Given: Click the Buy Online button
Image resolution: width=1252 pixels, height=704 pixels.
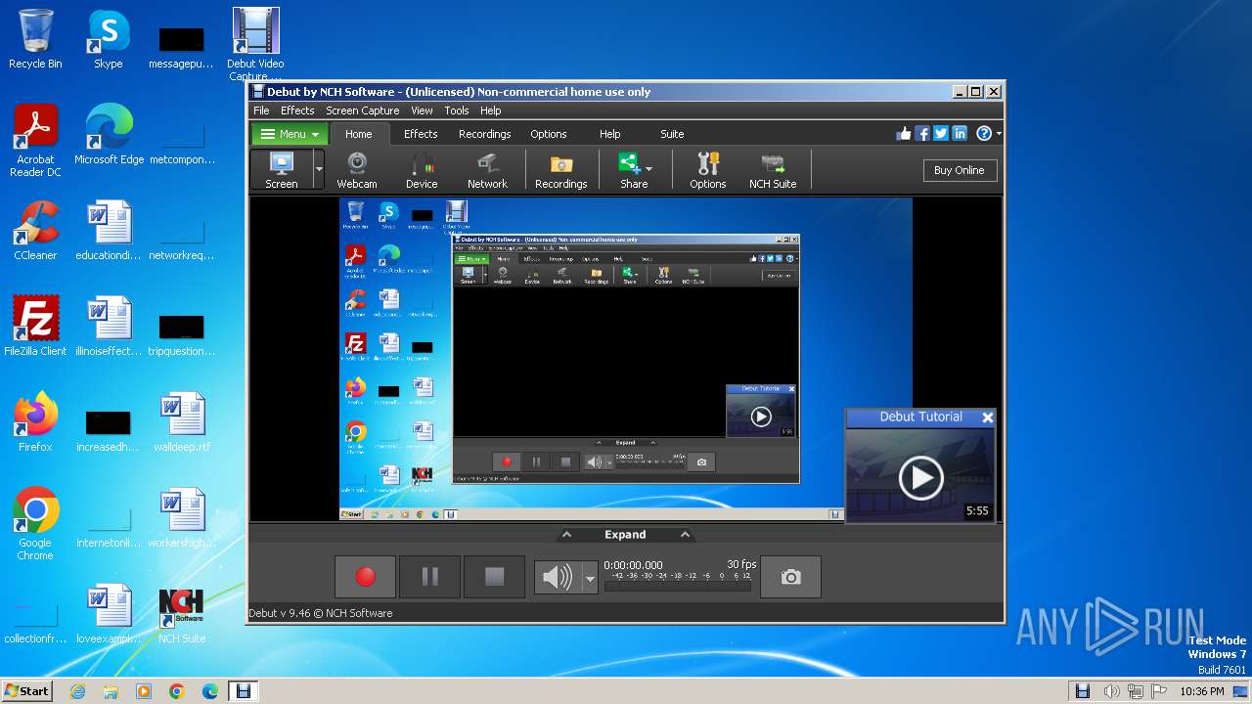Looking at the screenshot, I should pos(959,170).
